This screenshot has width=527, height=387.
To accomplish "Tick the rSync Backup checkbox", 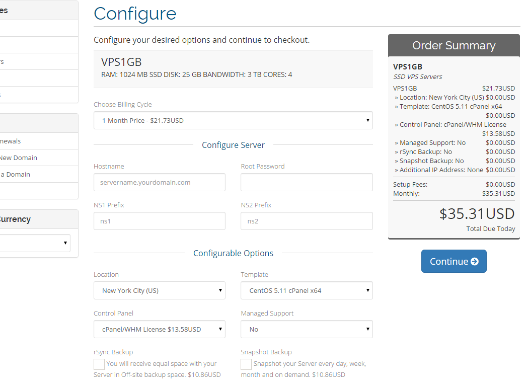I will coord(99,364).
